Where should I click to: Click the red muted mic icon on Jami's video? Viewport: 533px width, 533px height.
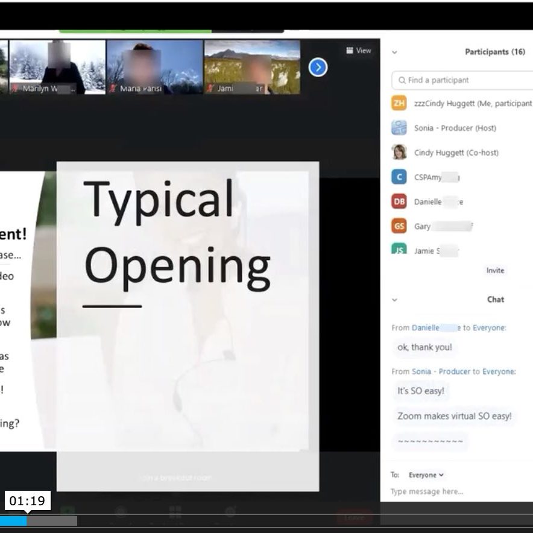point(209,89)
